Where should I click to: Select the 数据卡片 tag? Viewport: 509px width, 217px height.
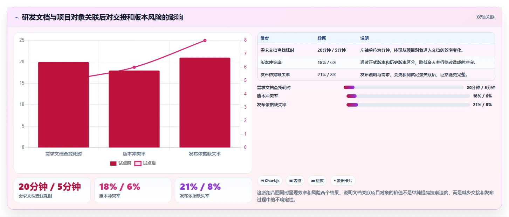pos(343,181)
